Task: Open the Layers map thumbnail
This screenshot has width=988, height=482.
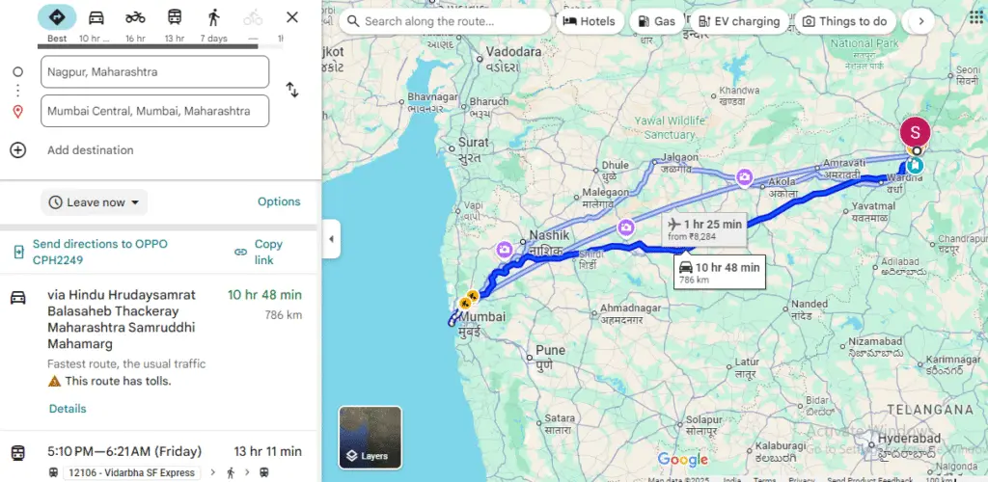Action: 370,438
